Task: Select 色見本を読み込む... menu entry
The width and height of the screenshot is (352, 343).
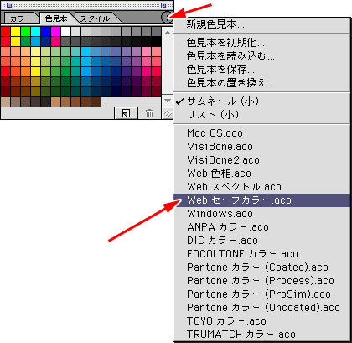Action: 261,56
